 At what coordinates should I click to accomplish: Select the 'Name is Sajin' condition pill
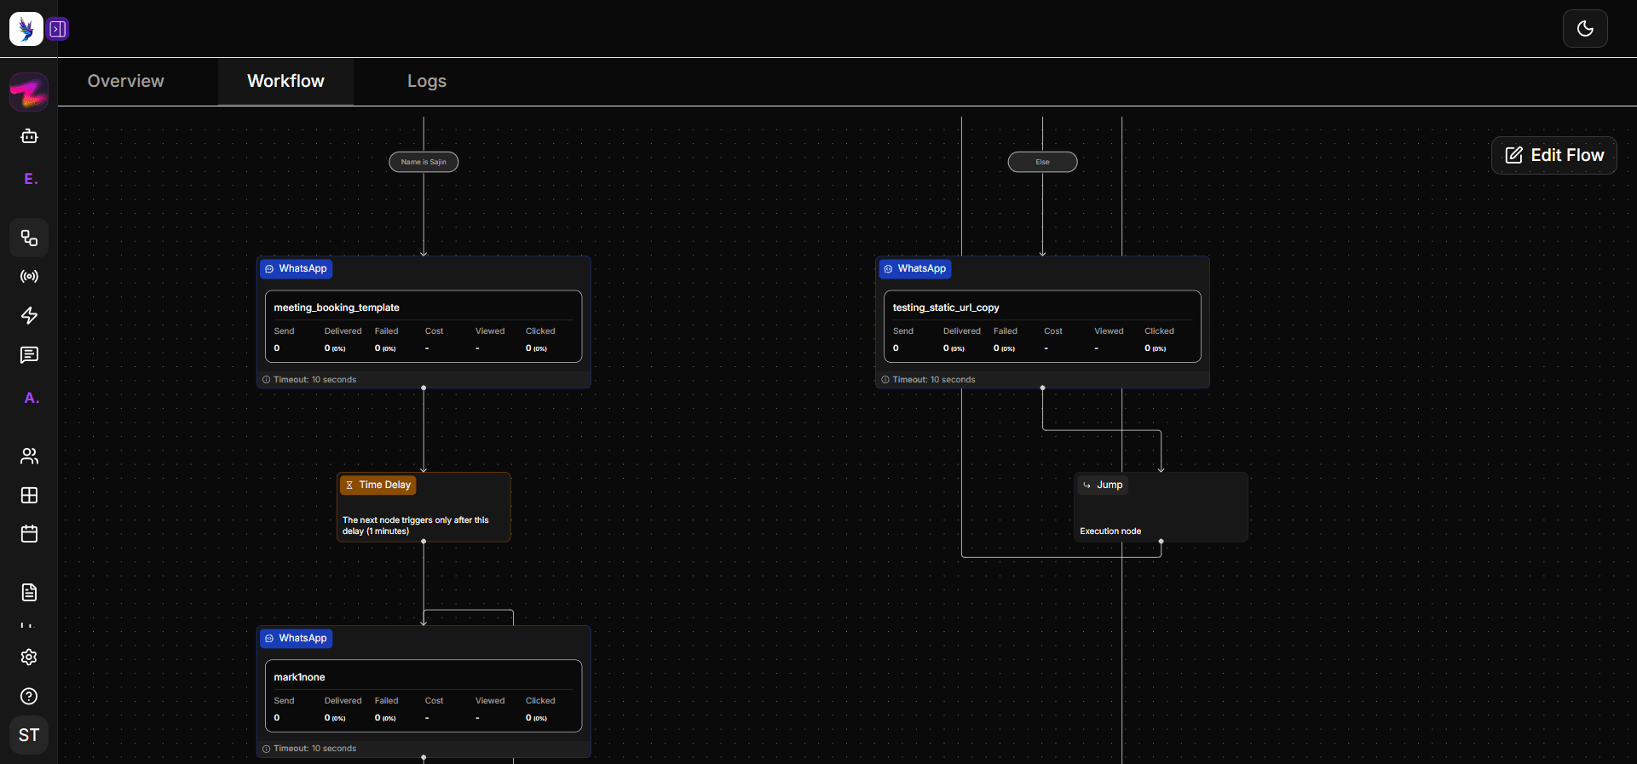pyautogui.click(x=424, y=162)
